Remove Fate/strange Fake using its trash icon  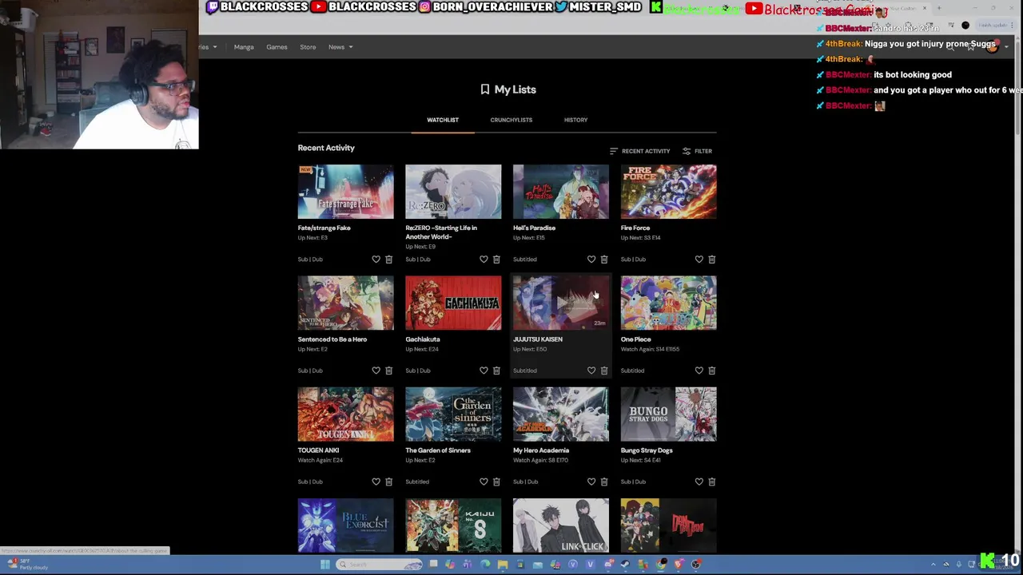coord(388,260)
